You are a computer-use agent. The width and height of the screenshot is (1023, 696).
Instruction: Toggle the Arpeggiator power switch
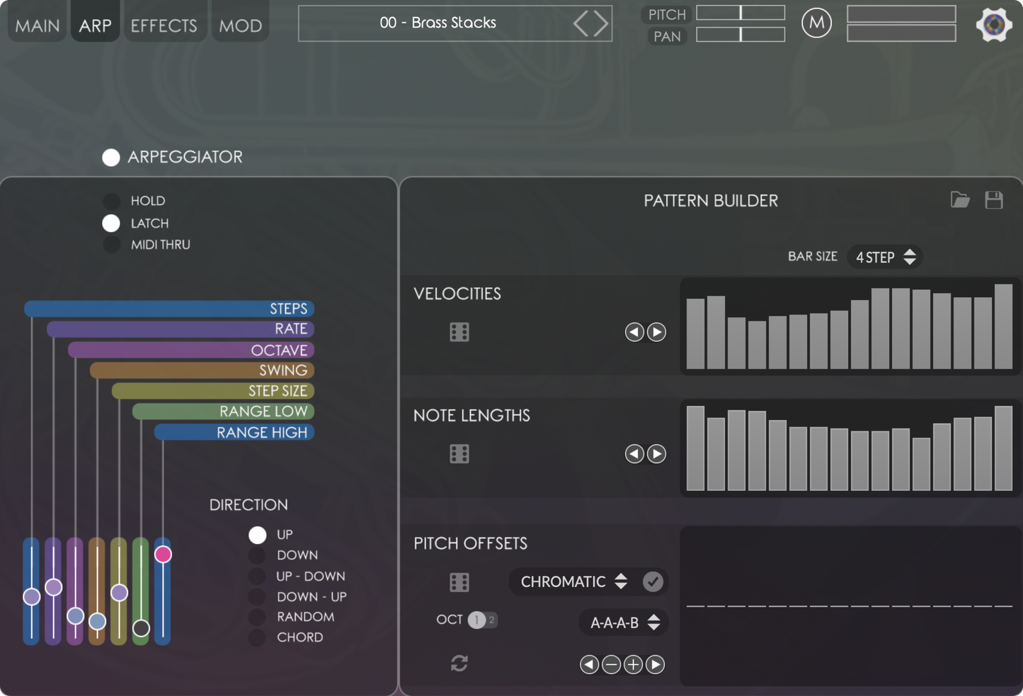pos(111,157)
